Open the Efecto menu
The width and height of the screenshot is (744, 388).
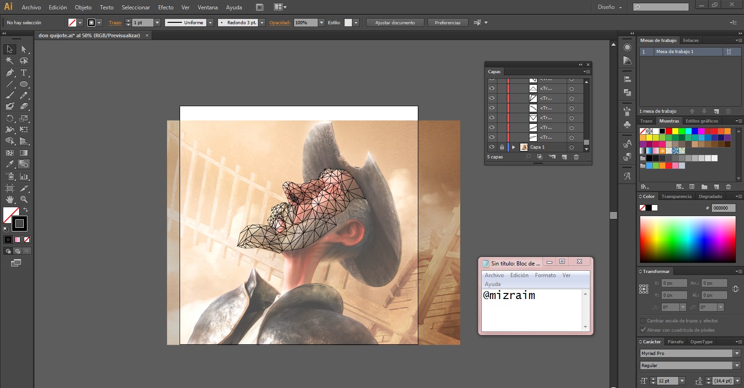click(x=166, y=7)
